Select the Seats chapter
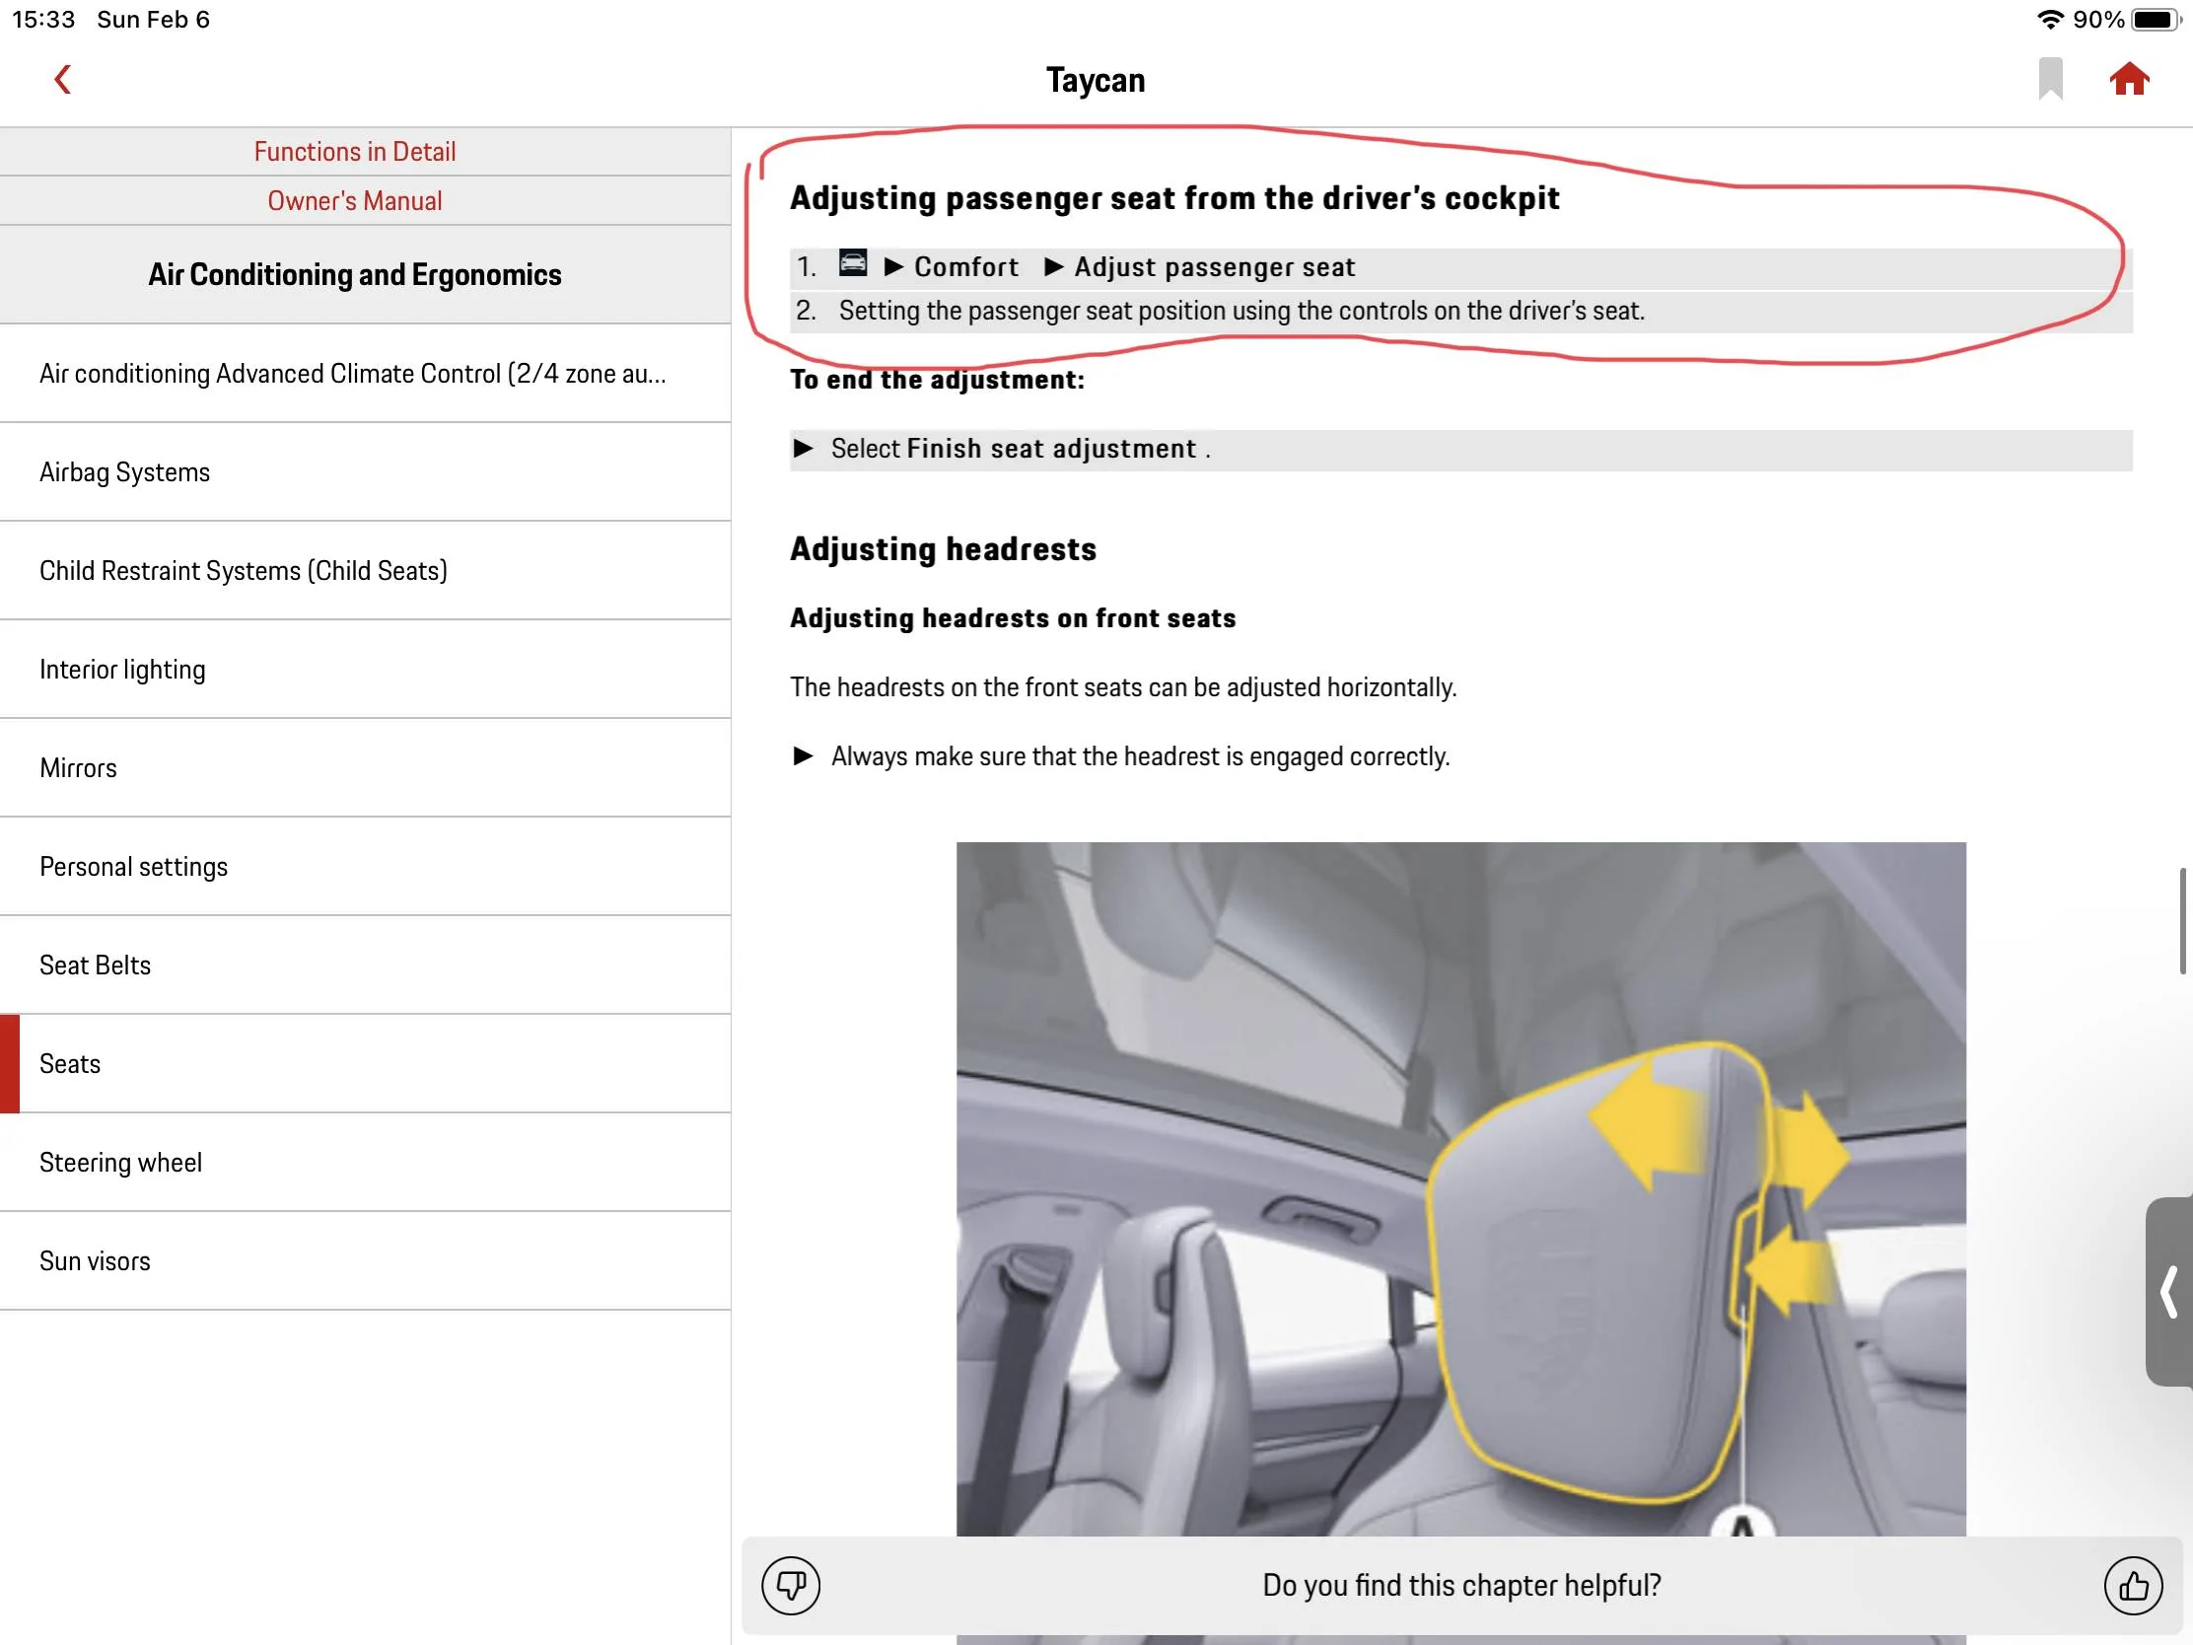 [365, 1064]
